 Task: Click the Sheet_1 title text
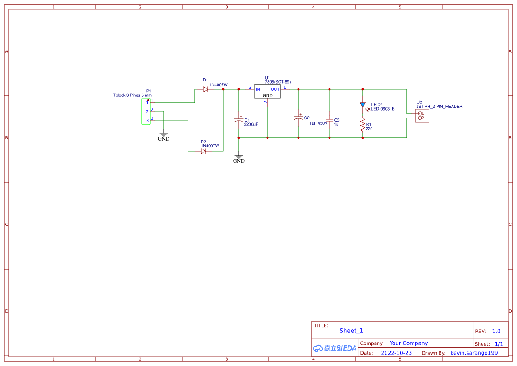[x=351, y=331]
